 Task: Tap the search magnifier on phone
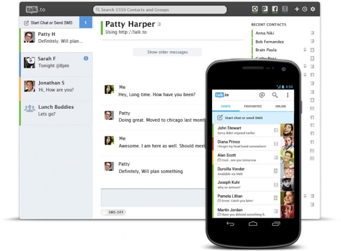coord(275,95)
